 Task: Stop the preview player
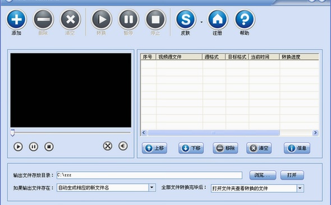pyautogui.click(x=49, y=147)
